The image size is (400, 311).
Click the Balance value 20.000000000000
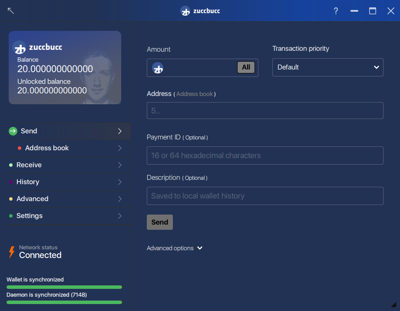pos(55,69)
